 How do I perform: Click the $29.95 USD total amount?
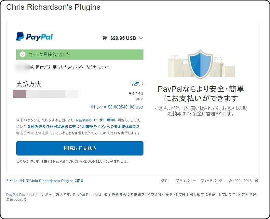tap(123, 38)
